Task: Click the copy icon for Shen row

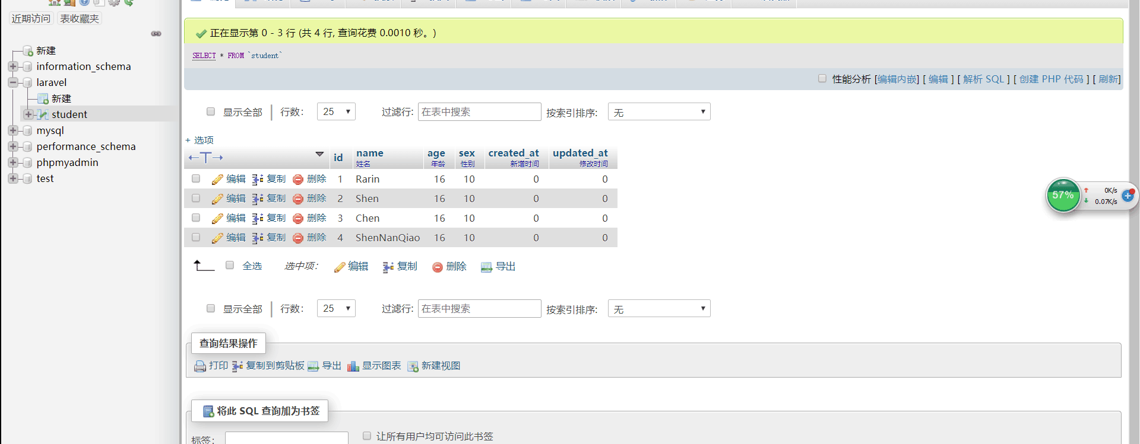Action: (x=258, y=199)
